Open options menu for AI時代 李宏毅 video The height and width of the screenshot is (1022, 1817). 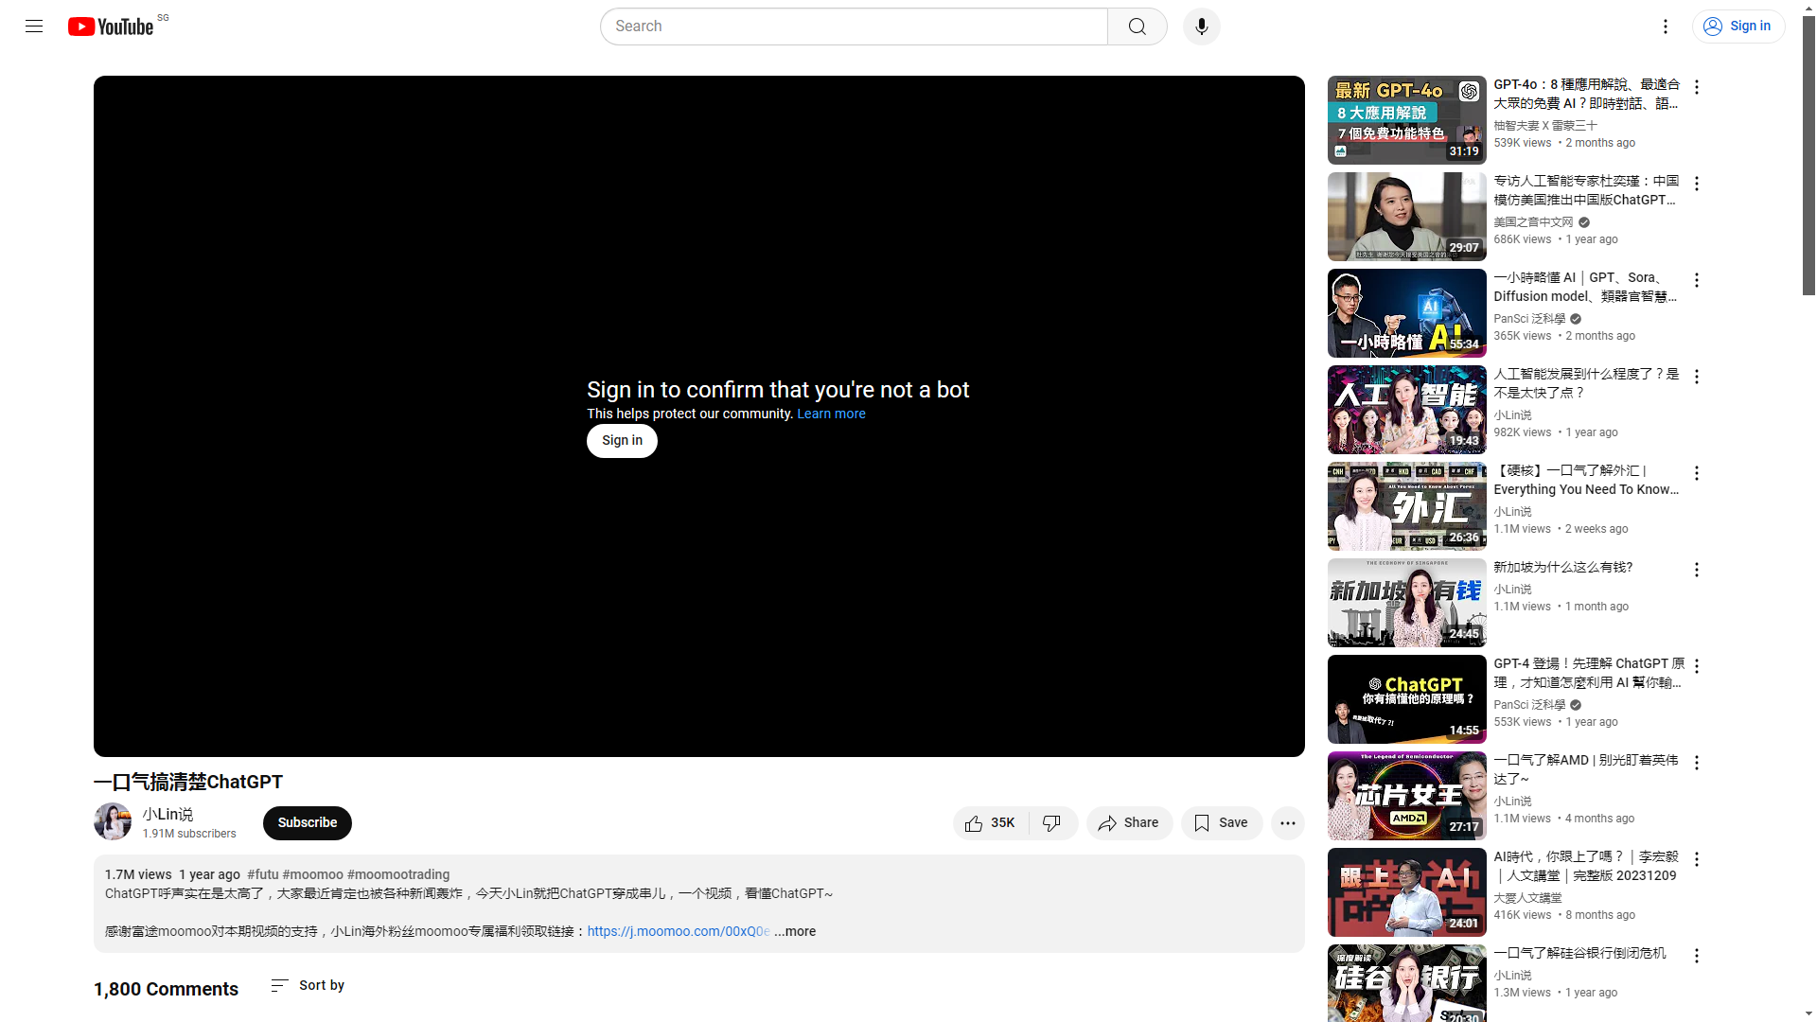pos(1696,859)
